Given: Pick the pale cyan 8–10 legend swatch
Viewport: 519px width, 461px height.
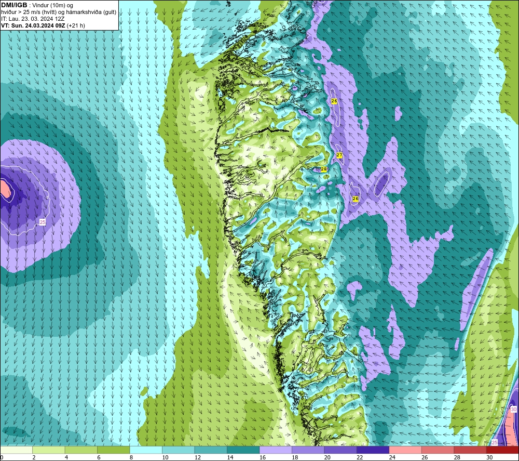Looking at the screenshot, I should coord(146,450).
